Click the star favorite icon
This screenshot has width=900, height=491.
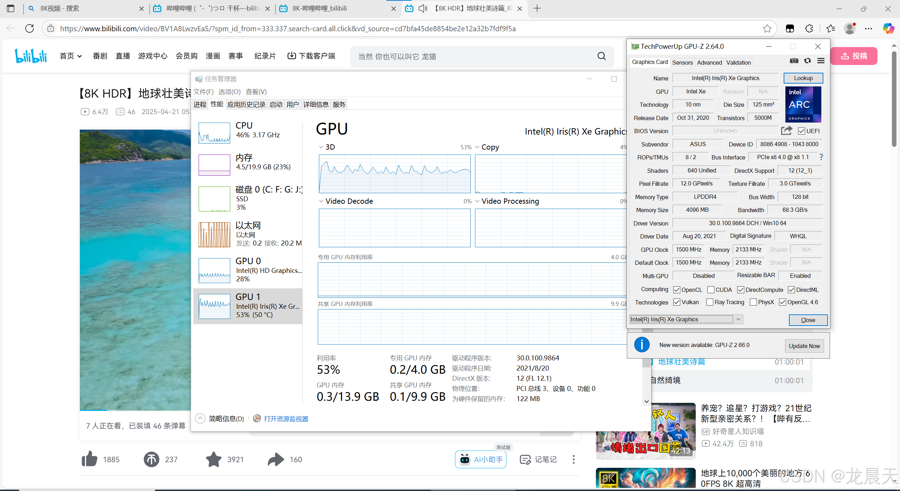[x=213, y=459]
